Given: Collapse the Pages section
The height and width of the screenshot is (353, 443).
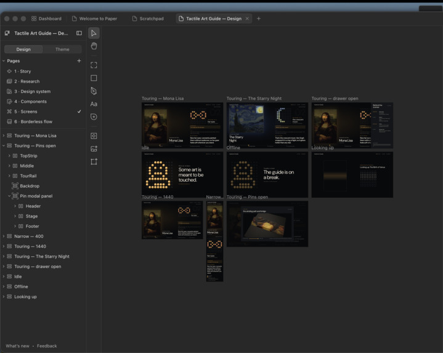Looking at the screenshot, I should tap(4, 61).
